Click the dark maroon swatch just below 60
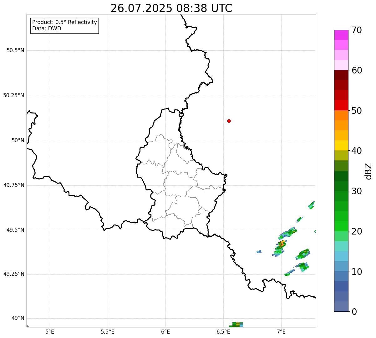 click(341, 75)
